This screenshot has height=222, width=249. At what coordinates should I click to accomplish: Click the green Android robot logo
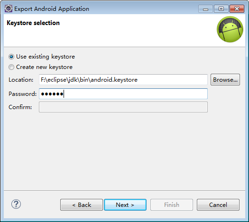[x=230, y=29]
